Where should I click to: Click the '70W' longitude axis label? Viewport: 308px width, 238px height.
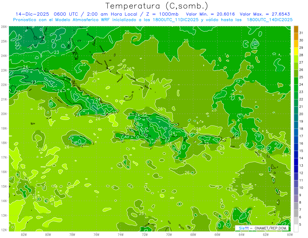tap(169, 234)
